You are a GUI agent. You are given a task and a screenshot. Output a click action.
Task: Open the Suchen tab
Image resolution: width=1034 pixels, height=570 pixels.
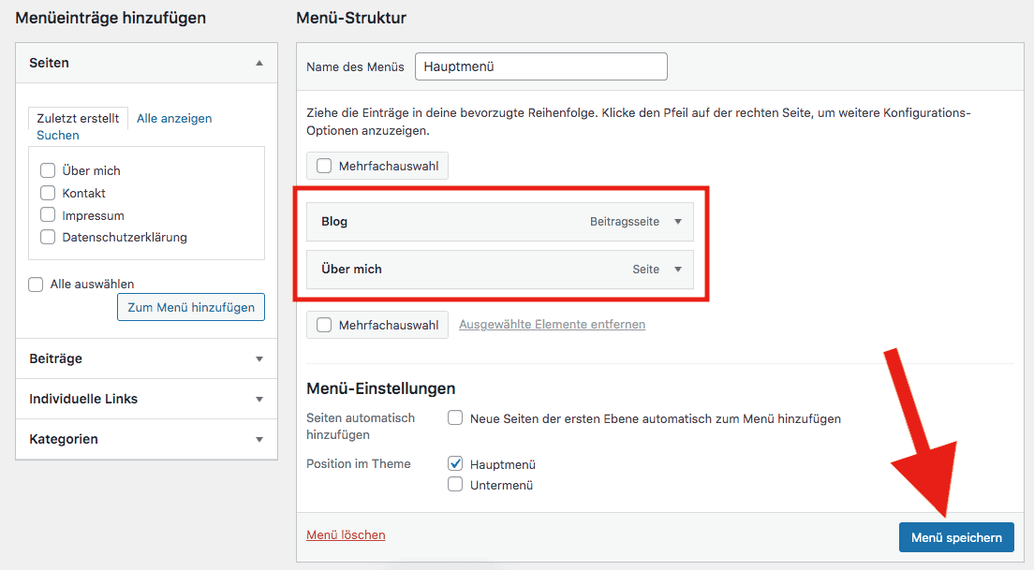(x=58, y=135)
